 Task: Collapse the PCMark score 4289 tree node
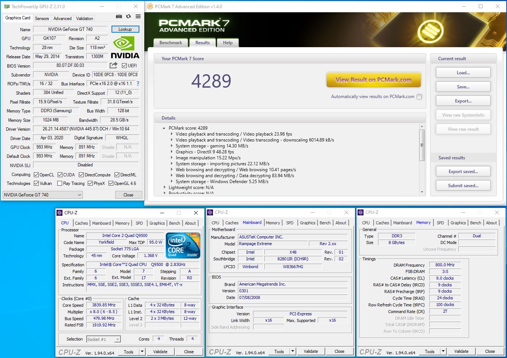click(x=164, y=128)
